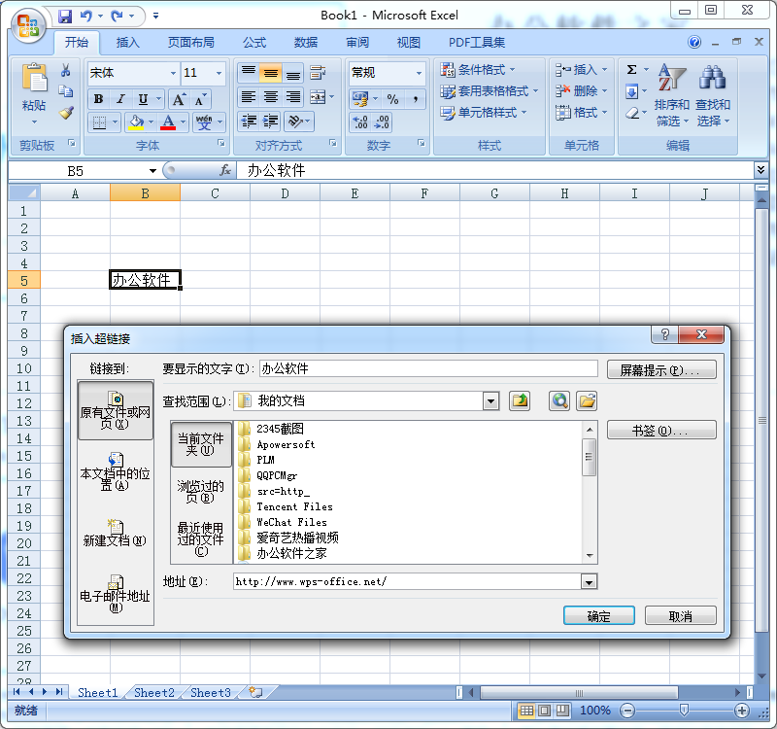This screenshot has width=777, height=729.
Task: Switch to 页面布局 ribbon tab
Action: (x=190, y=43)
